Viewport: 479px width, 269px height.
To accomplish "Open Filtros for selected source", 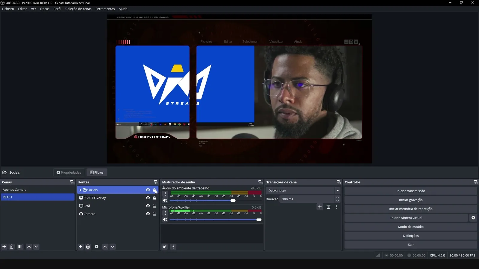I will pos(97,172).
